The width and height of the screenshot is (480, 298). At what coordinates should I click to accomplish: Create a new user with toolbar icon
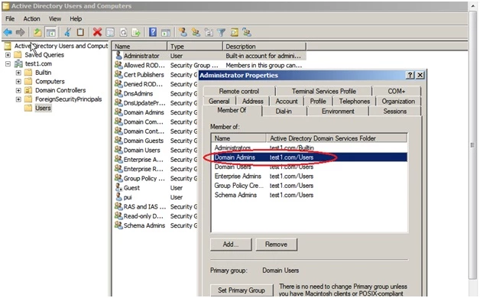coord(183,32)
